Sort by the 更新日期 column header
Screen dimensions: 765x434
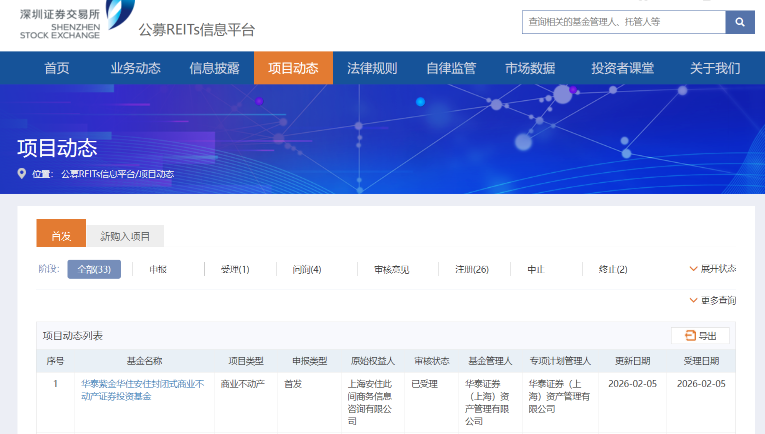point(632,361)
